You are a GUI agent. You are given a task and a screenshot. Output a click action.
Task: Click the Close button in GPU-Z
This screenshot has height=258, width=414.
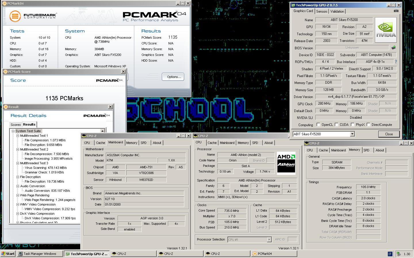point(389,134)
